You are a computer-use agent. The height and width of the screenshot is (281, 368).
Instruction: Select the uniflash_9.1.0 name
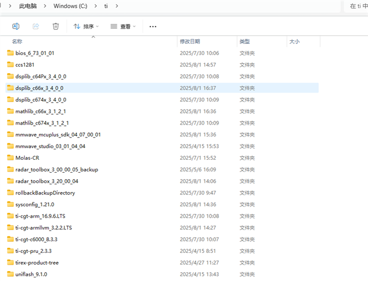tap(31, 275)
